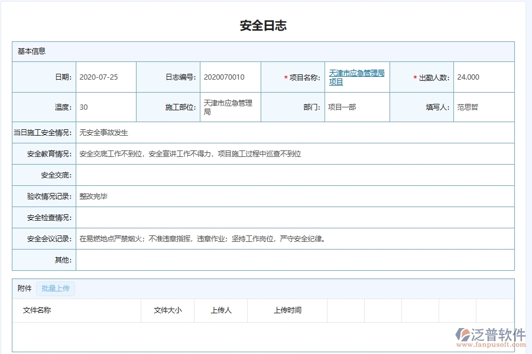
Task: Click the 出勤人数 value 24.000
Action: click(x=484, y=77)
